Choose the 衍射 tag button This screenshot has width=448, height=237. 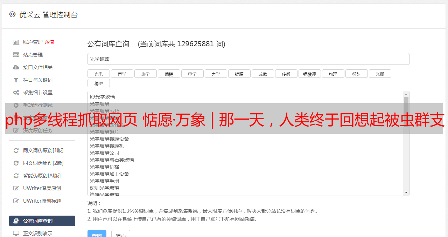pyautogui.click(x=356, y=74)
